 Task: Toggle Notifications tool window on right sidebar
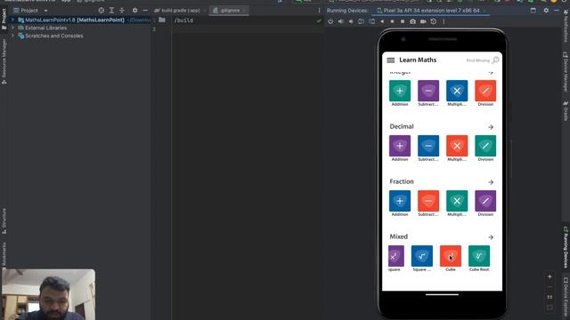coord(566,26)
